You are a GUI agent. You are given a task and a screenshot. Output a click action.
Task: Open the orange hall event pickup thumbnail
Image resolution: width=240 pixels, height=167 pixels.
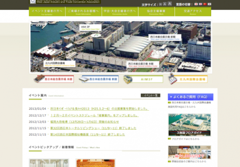pos(96,163)
